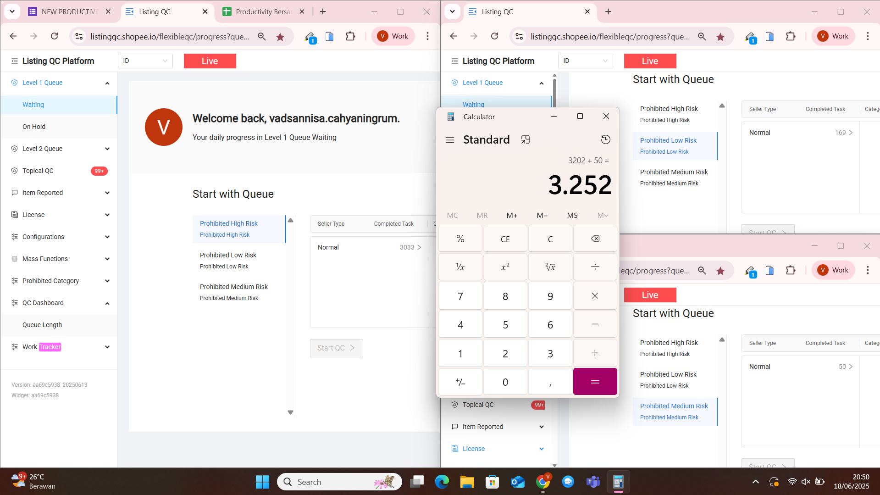Expand Prohibited Category in left sidebar
Viewport: 880px width, 495px height.
(107, 281)
